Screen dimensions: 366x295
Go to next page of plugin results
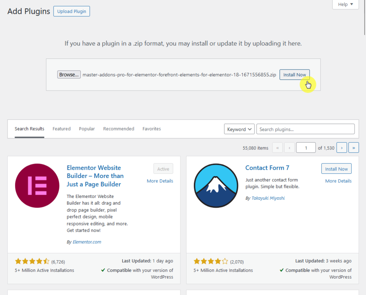point(341,148)
